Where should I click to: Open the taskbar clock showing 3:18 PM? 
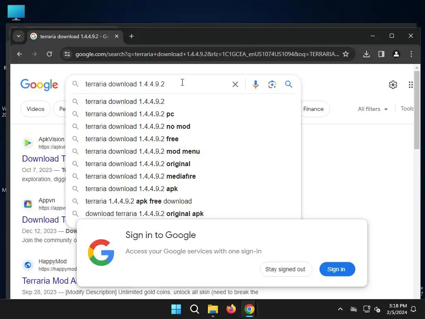396,309
